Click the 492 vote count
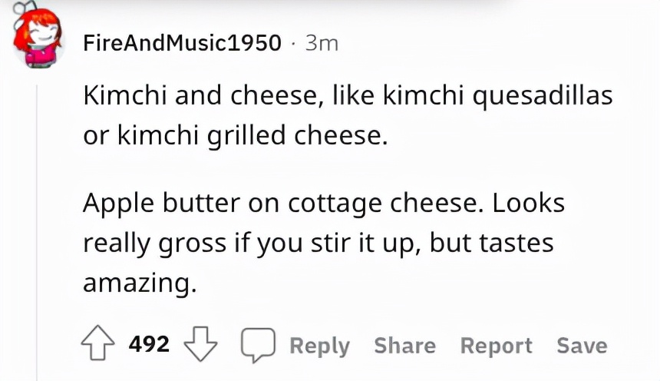The height and width of the screenshot is (381, 660). [x=149, y=344]
